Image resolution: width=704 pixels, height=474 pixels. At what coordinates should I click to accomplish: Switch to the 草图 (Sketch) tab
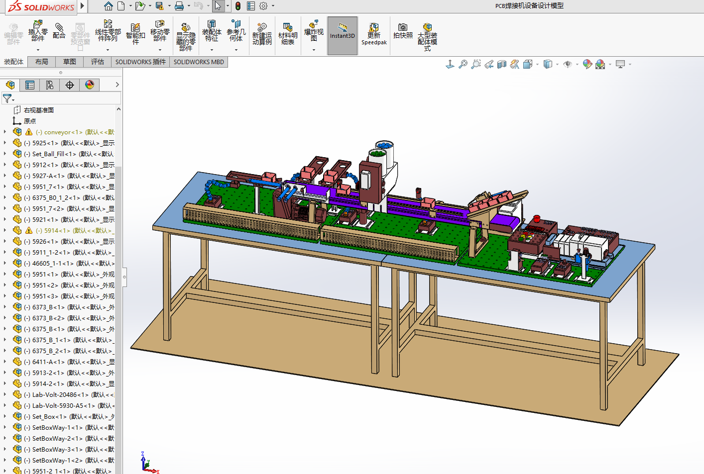click(70, 62)
